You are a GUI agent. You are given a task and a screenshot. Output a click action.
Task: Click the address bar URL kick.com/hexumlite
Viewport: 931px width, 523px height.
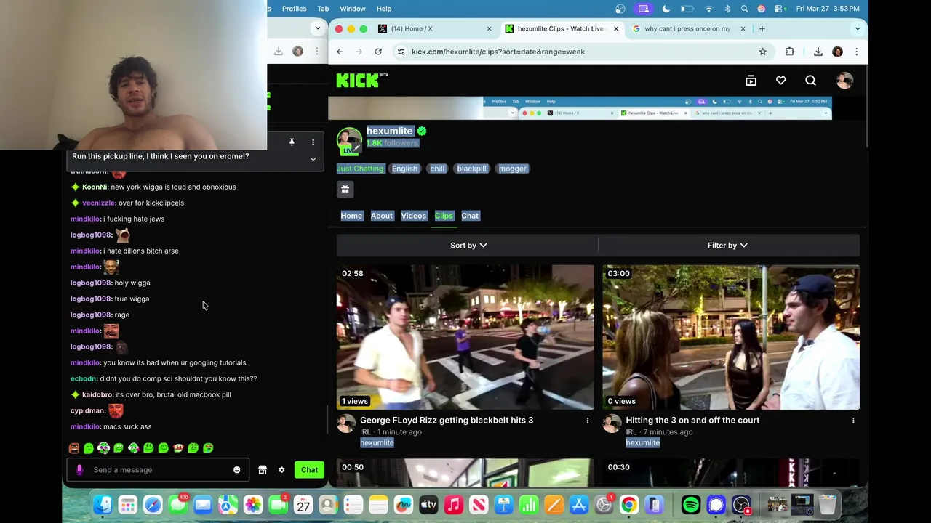(498, 52)
